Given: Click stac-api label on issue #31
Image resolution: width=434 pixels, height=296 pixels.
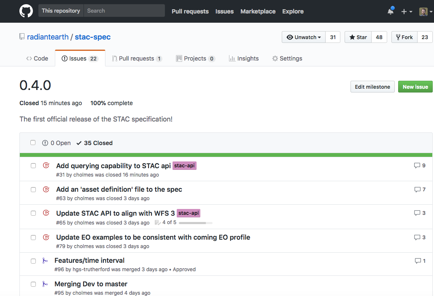Looking at the screenshot, I should click(x=184, y=166).
